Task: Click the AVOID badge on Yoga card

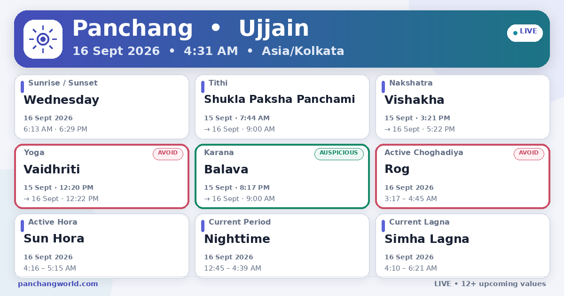Action: tap(168, 154)
